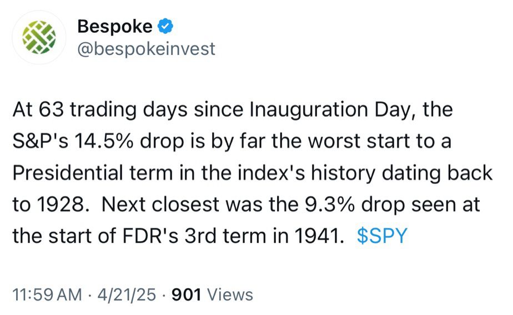Visit the @bespokeinvest handle link
Screen dimensions: 513x315
146,49
